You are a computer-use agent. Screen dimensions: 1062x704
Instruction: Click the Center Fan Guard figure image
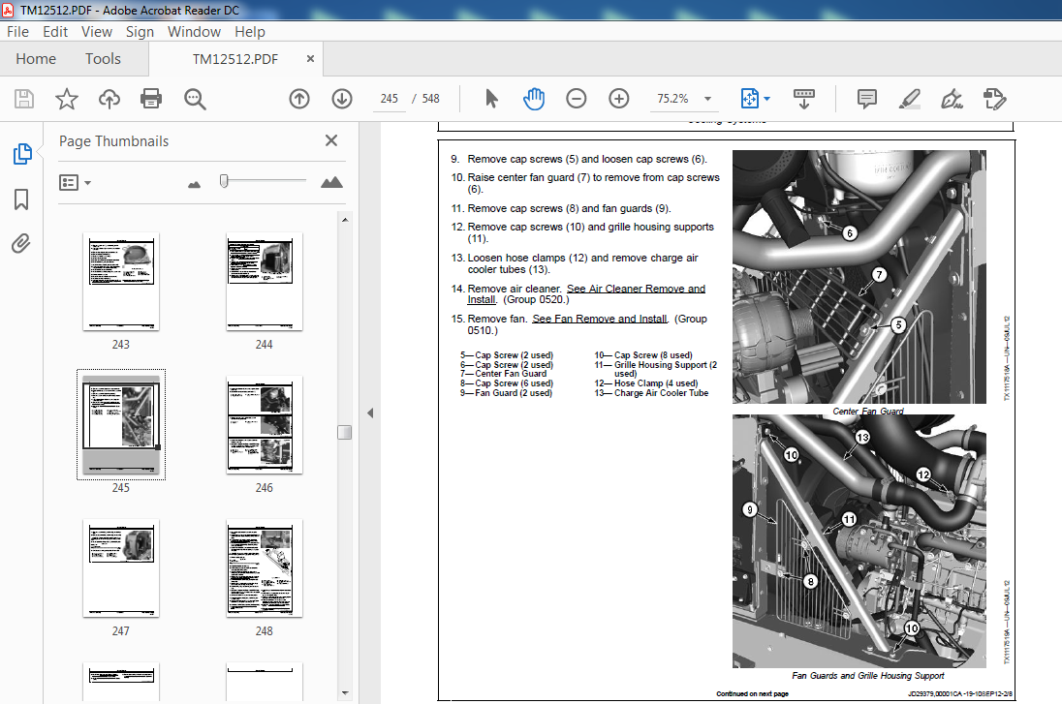(859, 276)
